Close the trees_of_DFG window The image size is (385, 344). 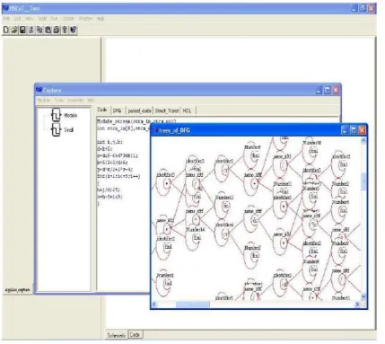(x=362, y=130)
